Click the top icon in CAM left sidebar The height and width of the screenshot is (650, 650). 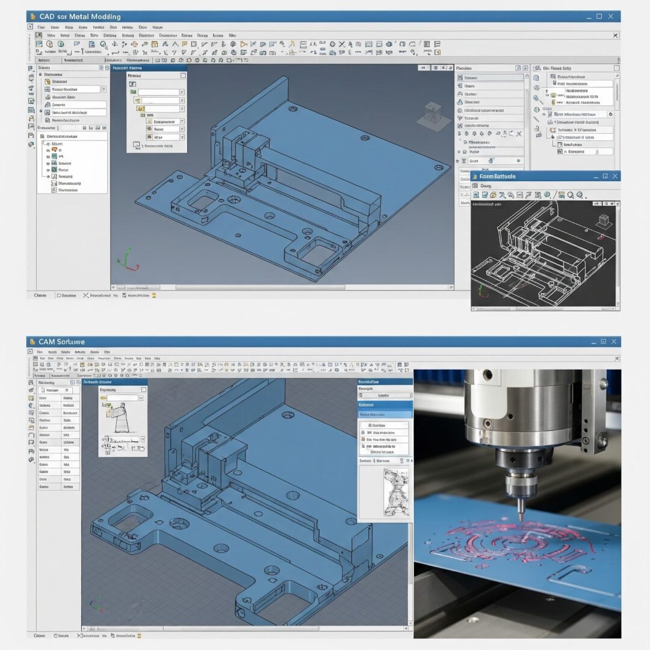31,382
